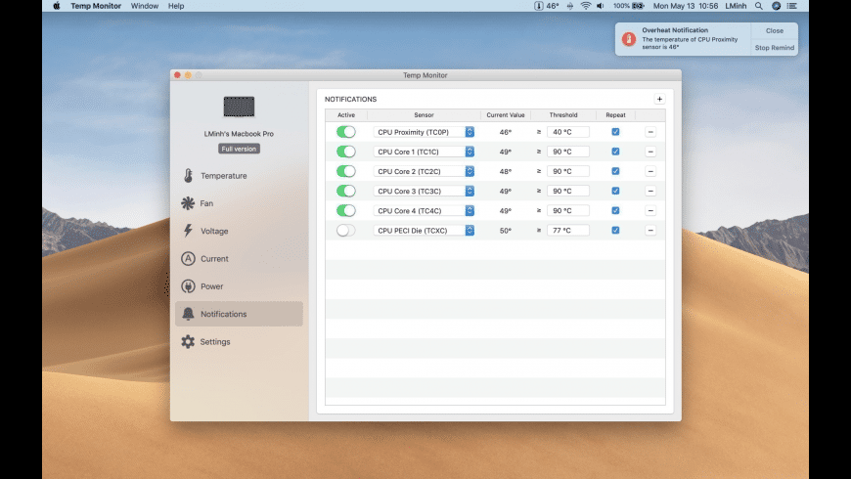This screenshot has height=479, width=851.
Task: Click LMinh's Macbook Pro label
Action: click(239, 134)
